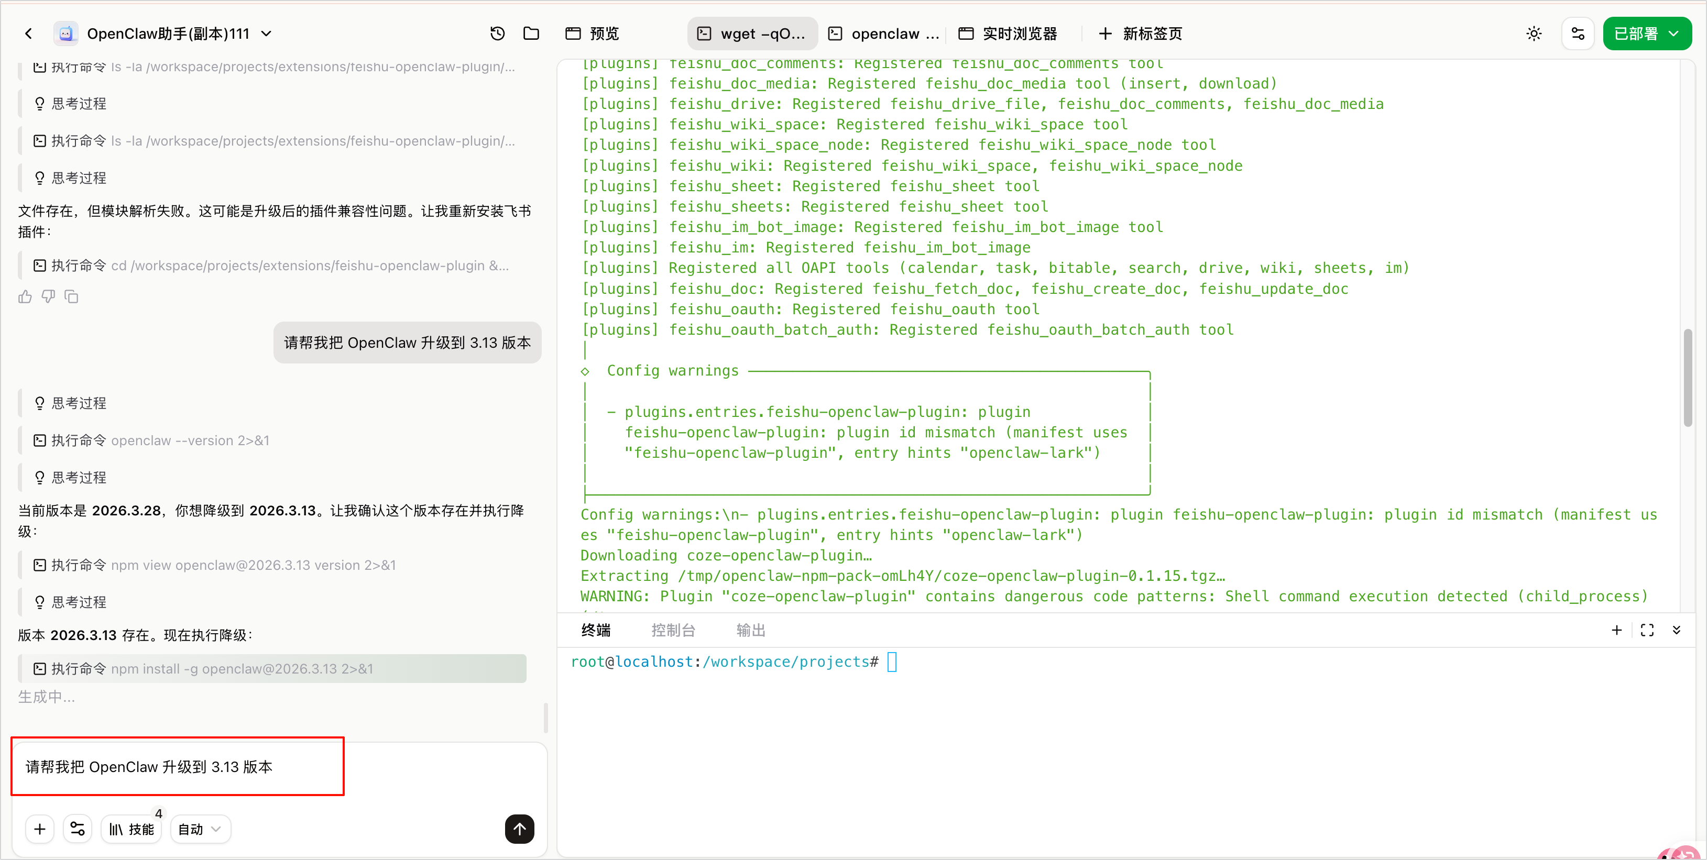1707x860 pixels.
Task: Click the window icon on 预览 tab
Action: [x=573, y=34]
